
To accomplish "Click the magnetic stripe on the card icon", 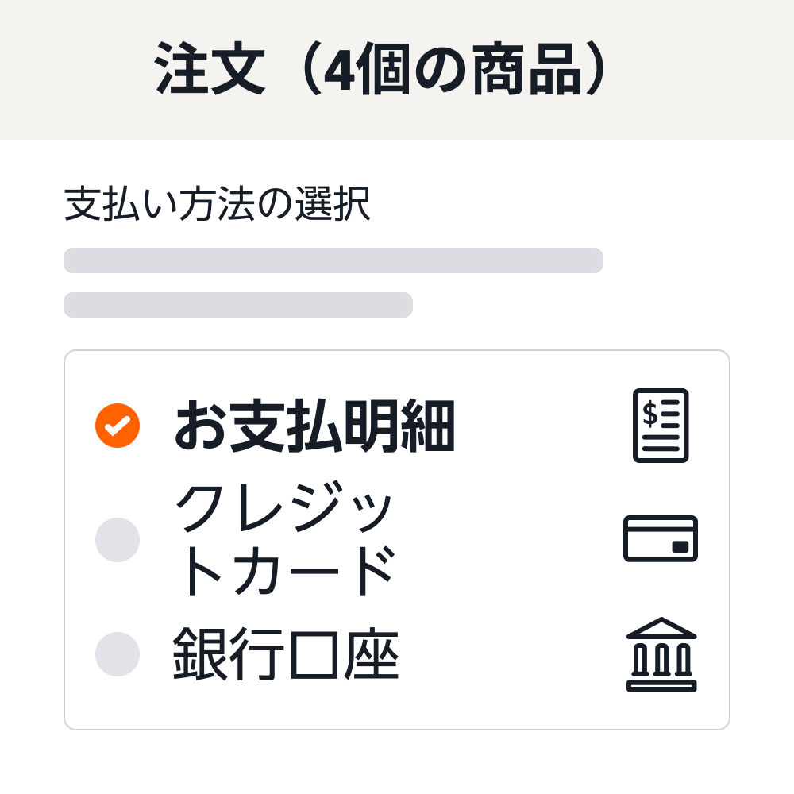I will [x=661, y=530].
